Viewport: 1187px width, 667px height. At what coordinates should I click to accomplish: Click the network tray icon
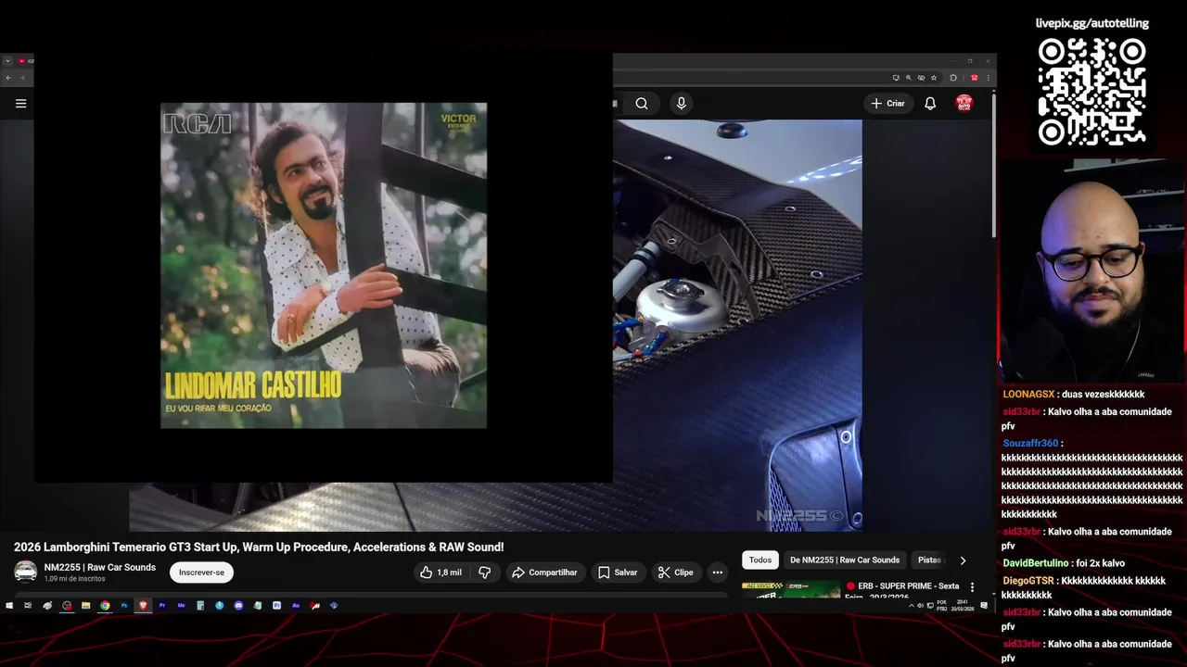[x=930, y=606]
